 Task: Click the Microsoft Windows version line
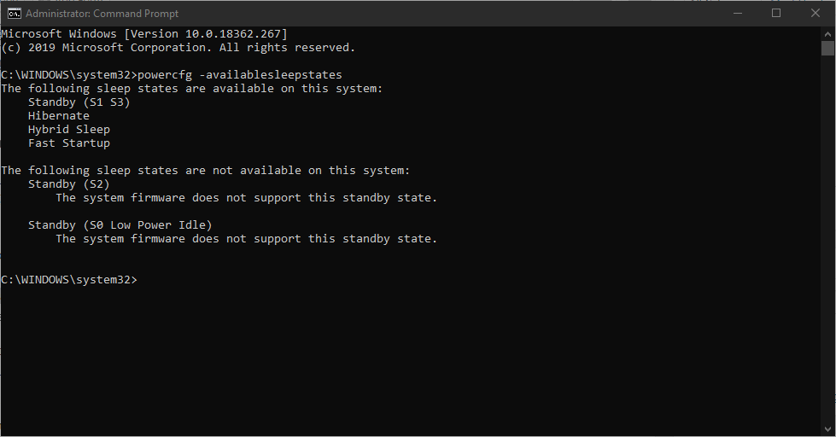coord(144,33)
